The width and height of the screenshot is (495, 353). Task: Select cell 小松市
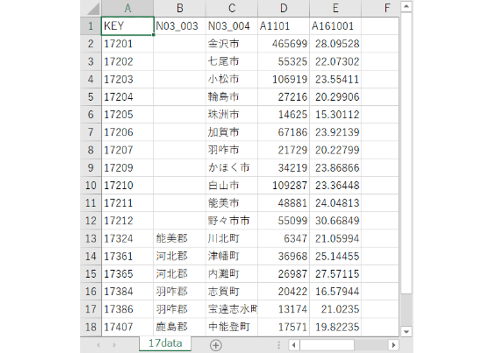pyautogui.click(x=232, y=79)
